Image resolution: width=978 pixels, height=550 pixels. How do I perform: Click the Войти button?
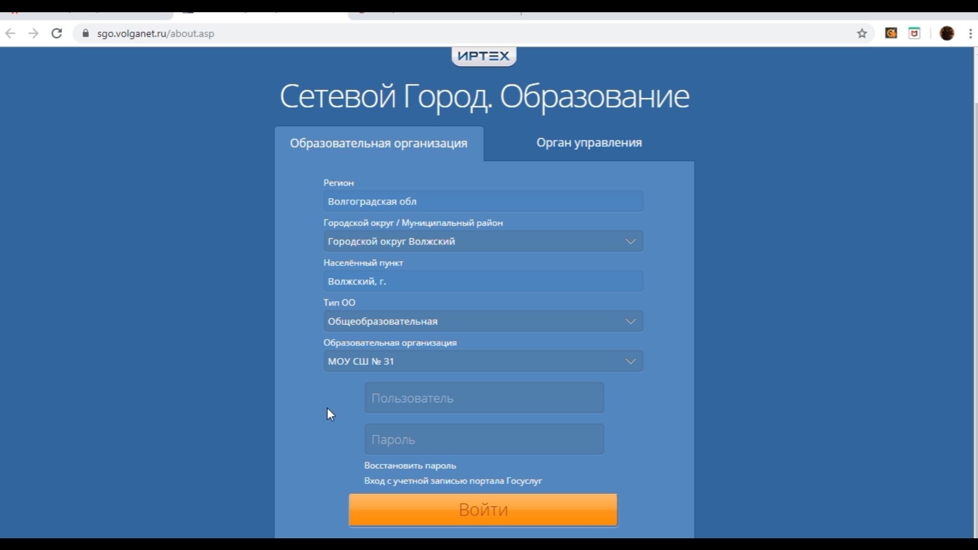tap(483, 510)
